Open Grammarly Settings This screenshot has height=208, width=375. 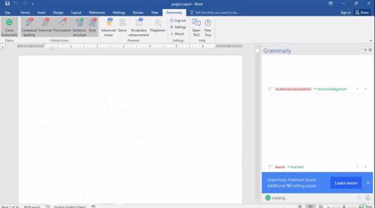[x=178, y=27]
